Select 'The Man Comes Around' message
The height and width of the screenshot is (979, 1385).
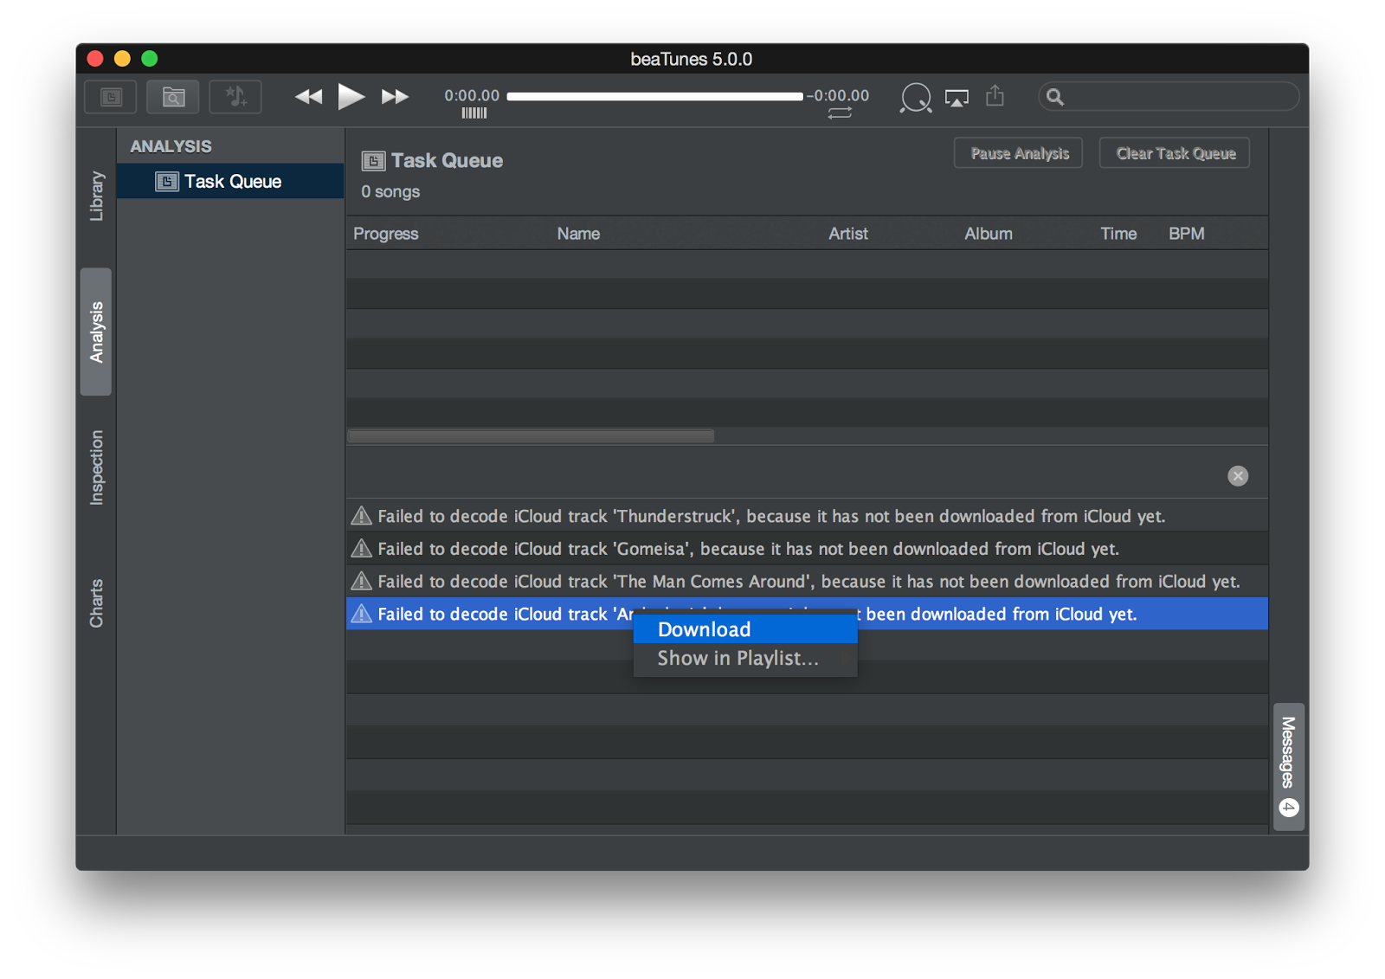pyautogui.click(x=807, y=582)
